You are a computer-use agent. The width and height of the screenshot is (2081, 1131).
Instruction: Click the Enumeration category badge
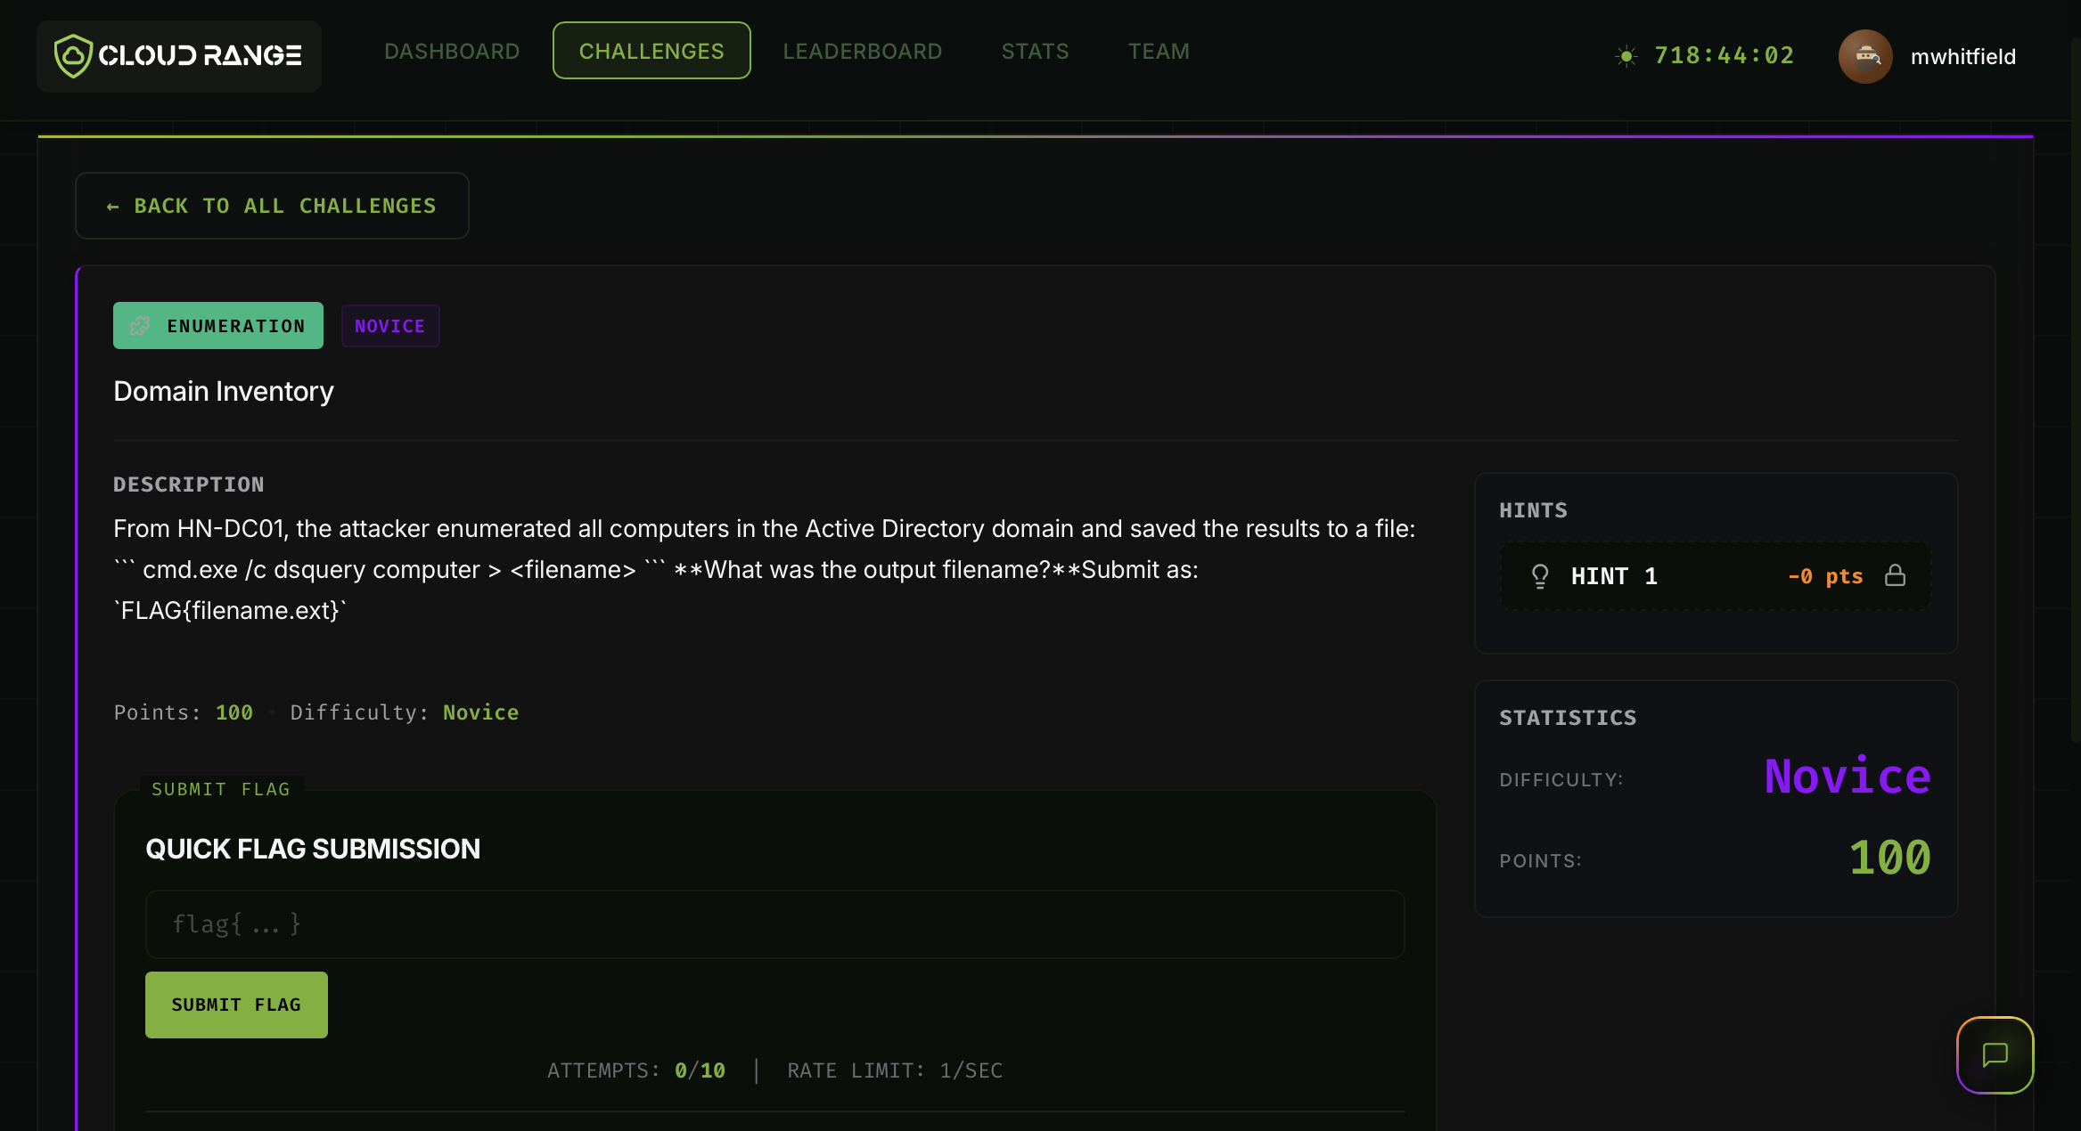tap(218, 326)
